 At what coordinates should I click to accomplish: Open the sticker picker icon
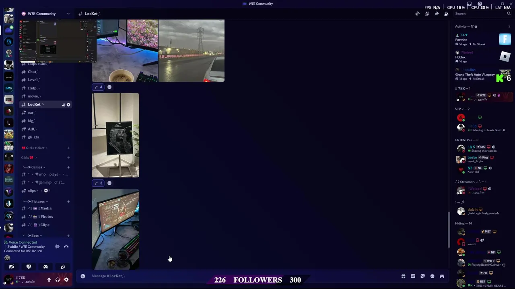pos(422,276)
